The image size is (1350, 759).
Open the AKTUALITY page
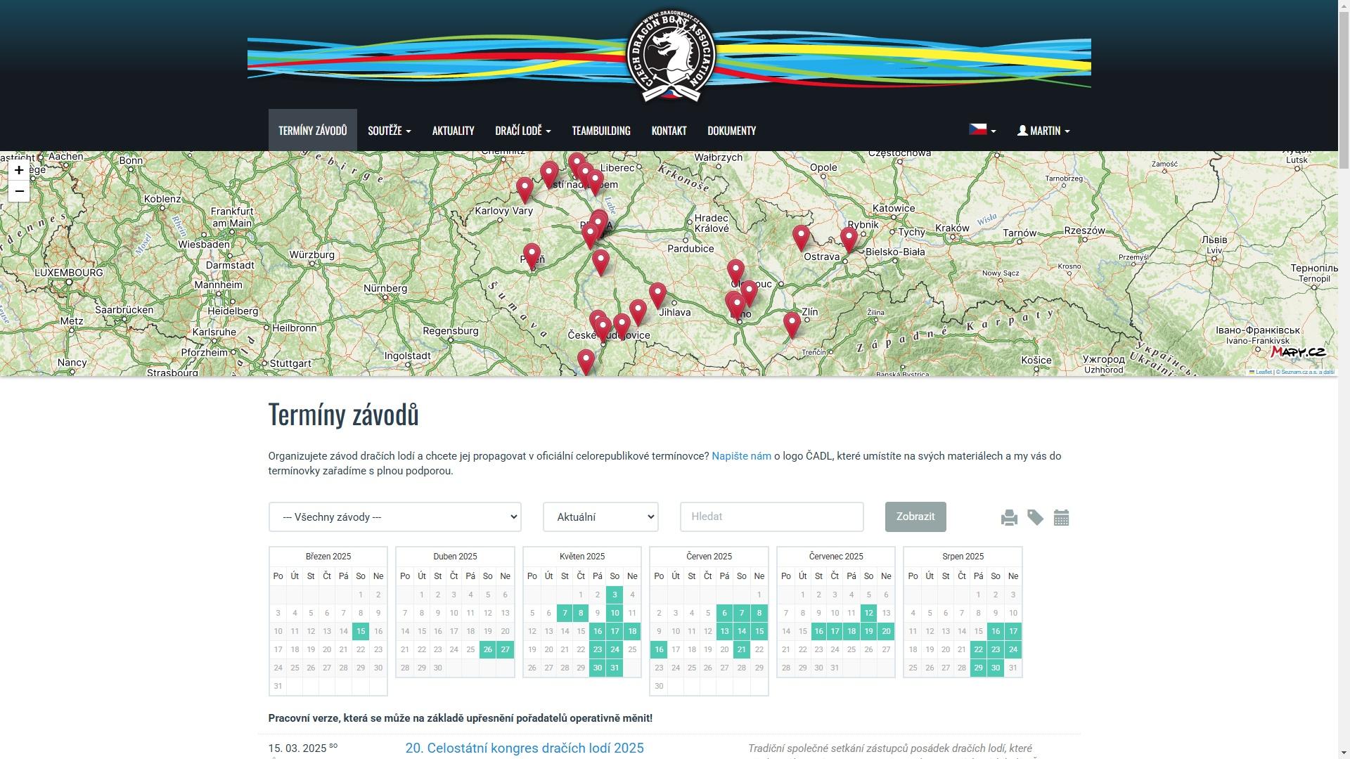[454, 131]
